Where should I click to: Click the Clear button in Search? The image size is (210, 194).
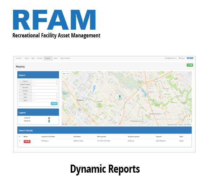[x=54, y=103]
